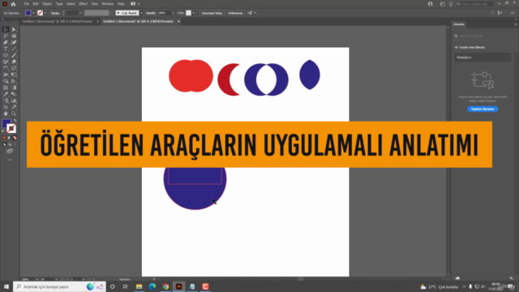Select the Direct Selection tool (white arrow)

14,29
